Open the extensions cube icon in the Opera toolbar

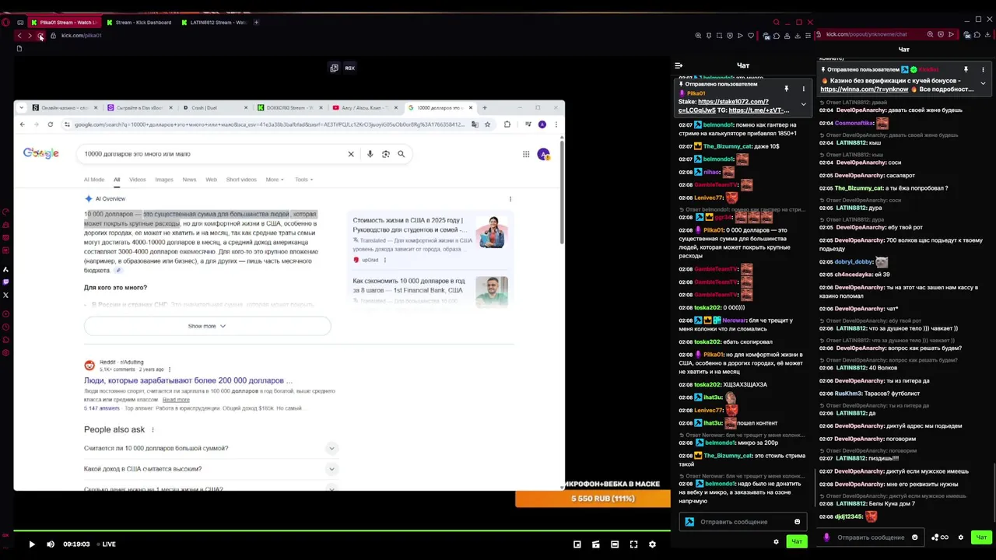pyautogui.click(x=777, y=36)
